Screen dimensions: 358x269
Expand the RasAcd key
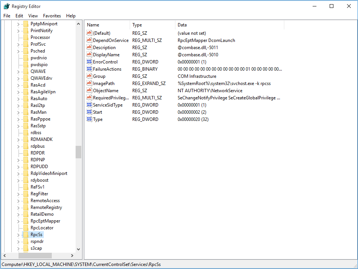pos(18,85)
